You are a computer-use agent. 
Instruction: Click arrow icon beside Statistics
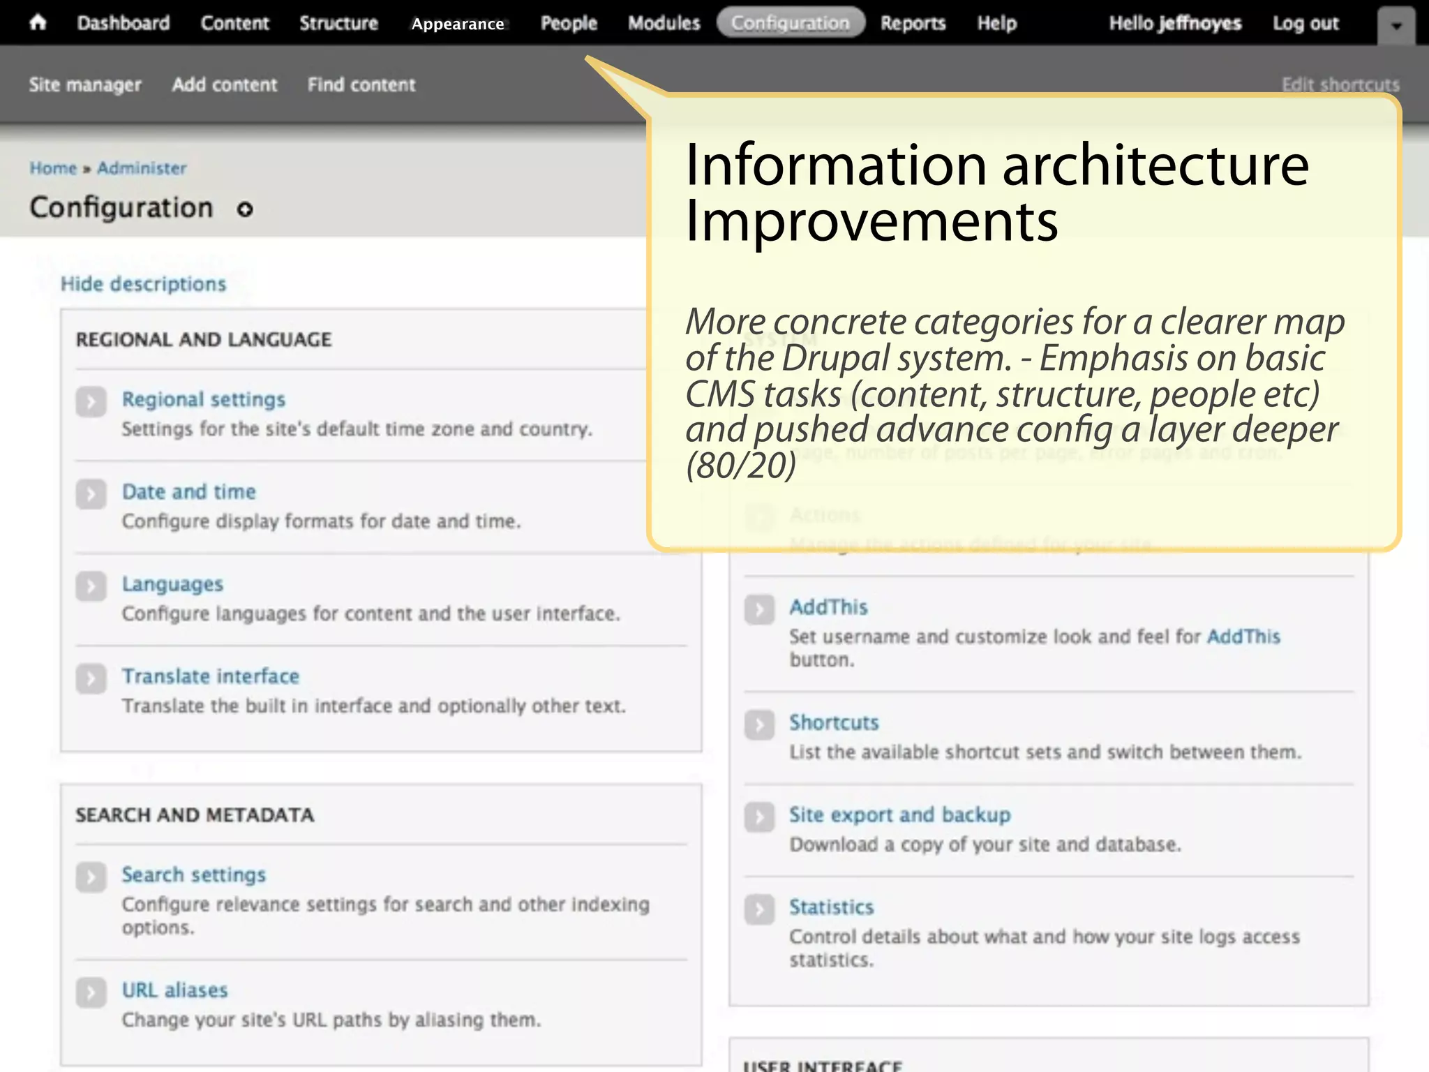click(759, 909)
